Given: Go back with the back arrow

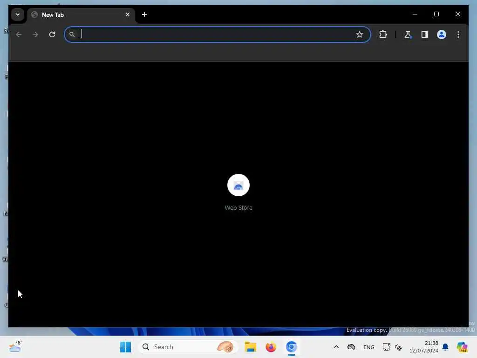Looking at the screenshot, I should coord(19,34).
